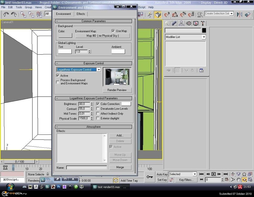Open the Hierarchy panel icon
254x197 pixels.
pos(182,23)
